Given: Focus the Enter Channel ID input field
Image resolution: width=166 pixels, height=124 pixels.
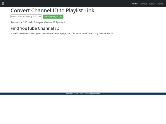Looking at the screenshot, I should 26,17.
